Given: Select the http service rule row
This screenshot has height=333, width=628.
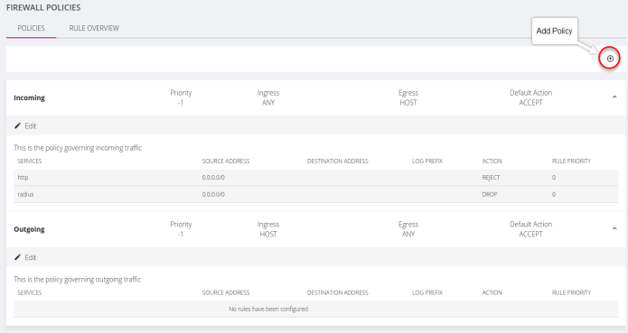Looking at the screenshot, I should coord(316,178).
